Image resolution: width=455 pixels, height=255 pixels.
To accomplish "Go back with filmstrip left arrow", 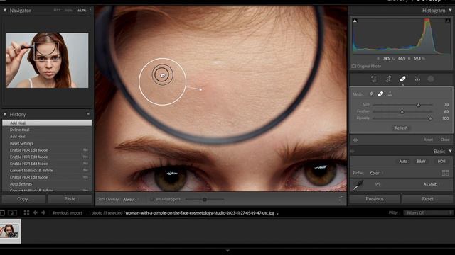I will pos(36,212).
